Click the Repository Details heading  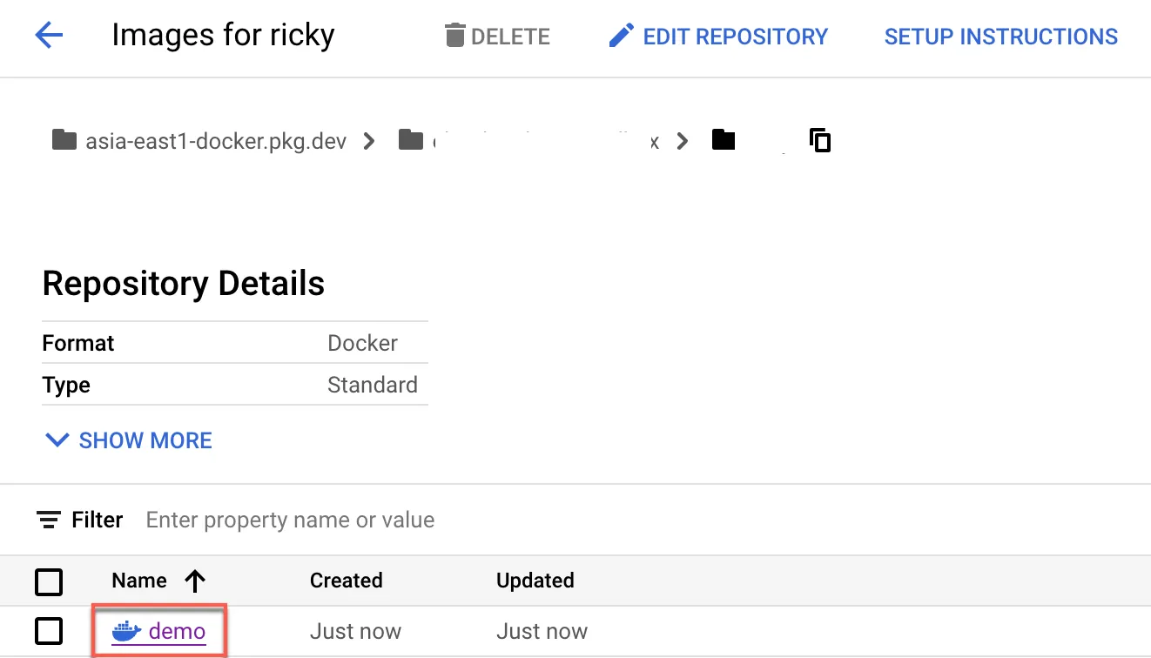click(184, 284)
